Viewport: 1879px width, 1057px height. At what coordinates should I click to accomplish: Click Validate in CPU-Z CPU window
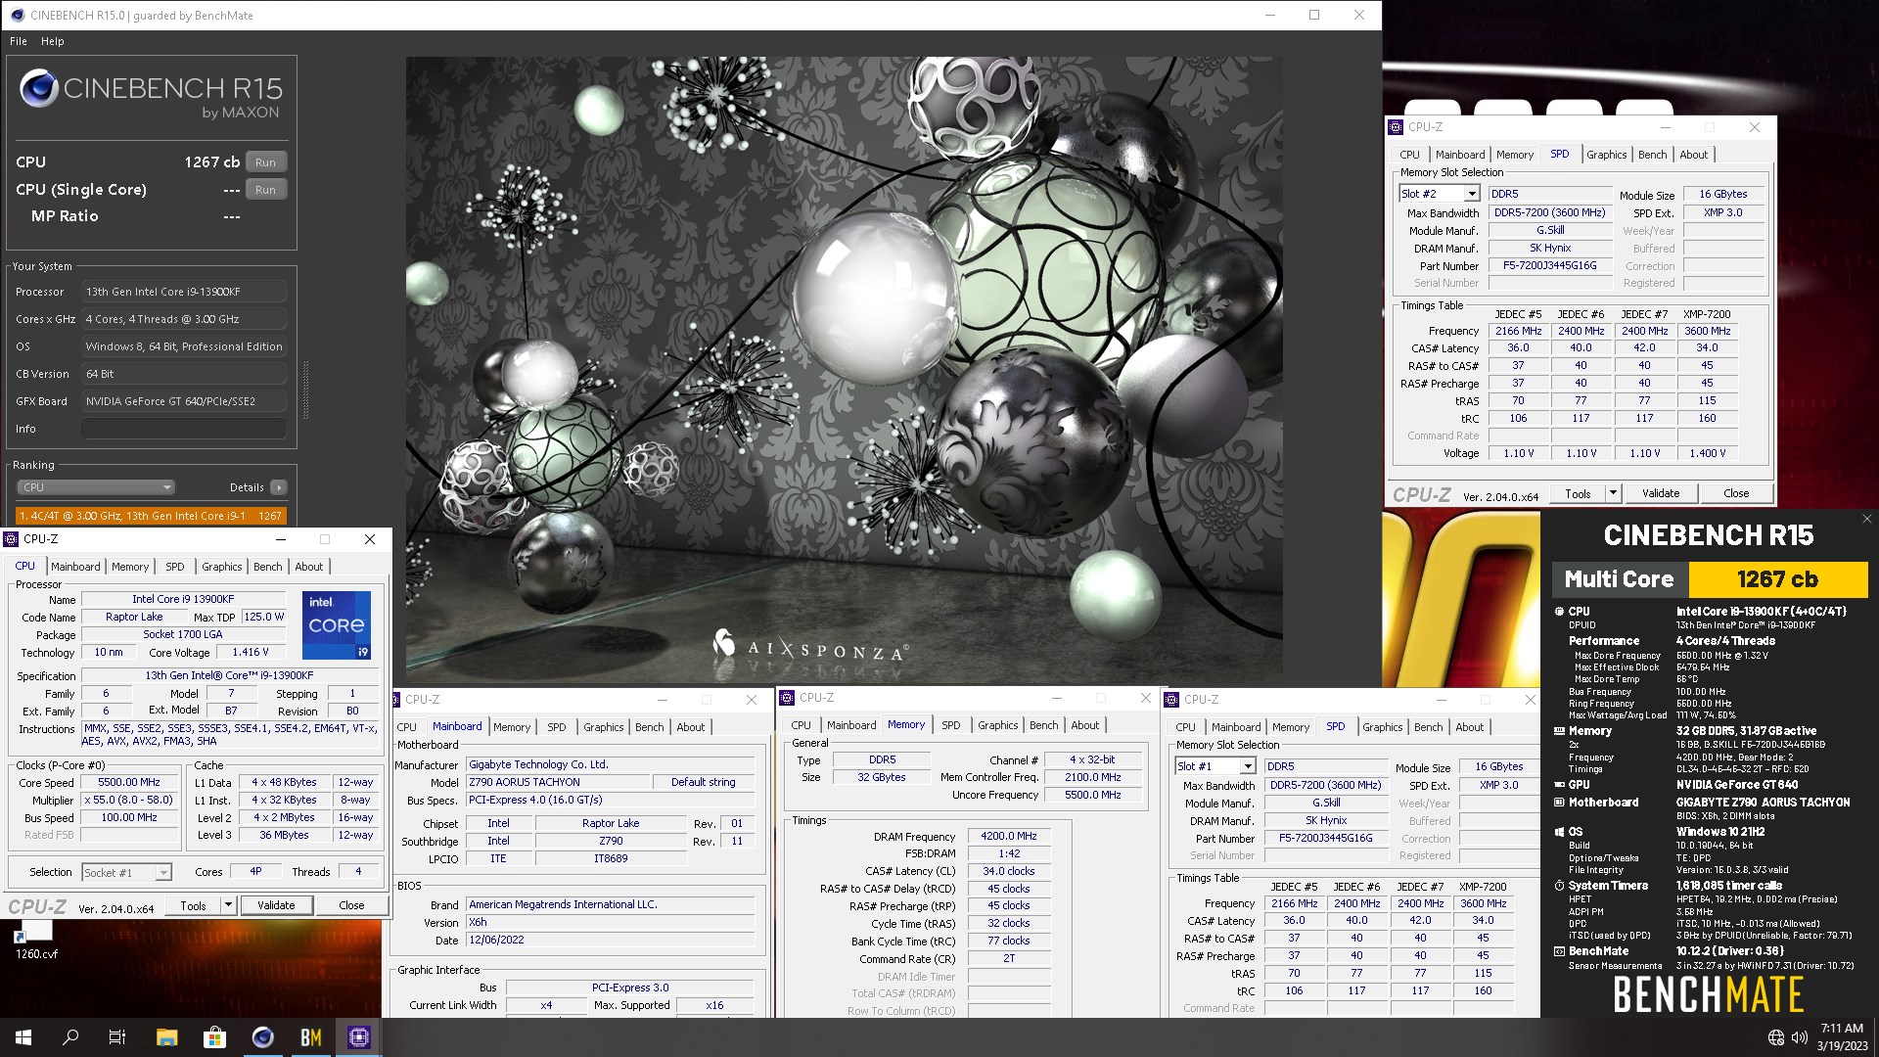coord(276,905)
